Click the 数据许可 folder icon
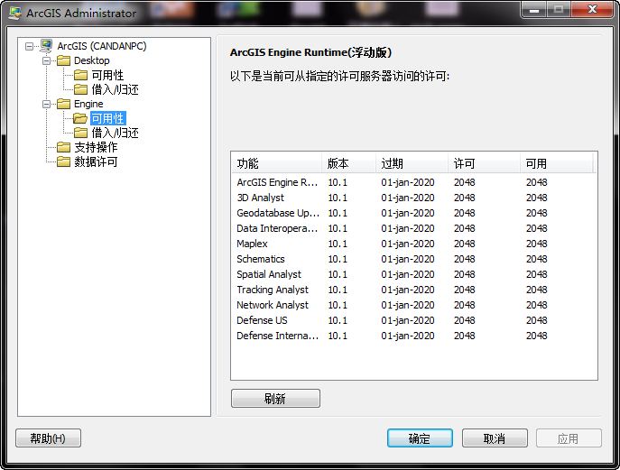Viewport: 620px width, 470px height. (63, 161)
